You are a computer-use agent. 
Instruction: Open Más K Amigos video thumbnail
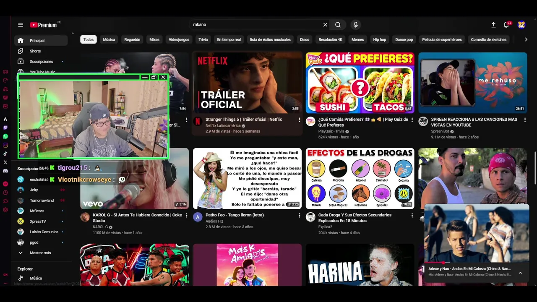(x=247, y=265)
